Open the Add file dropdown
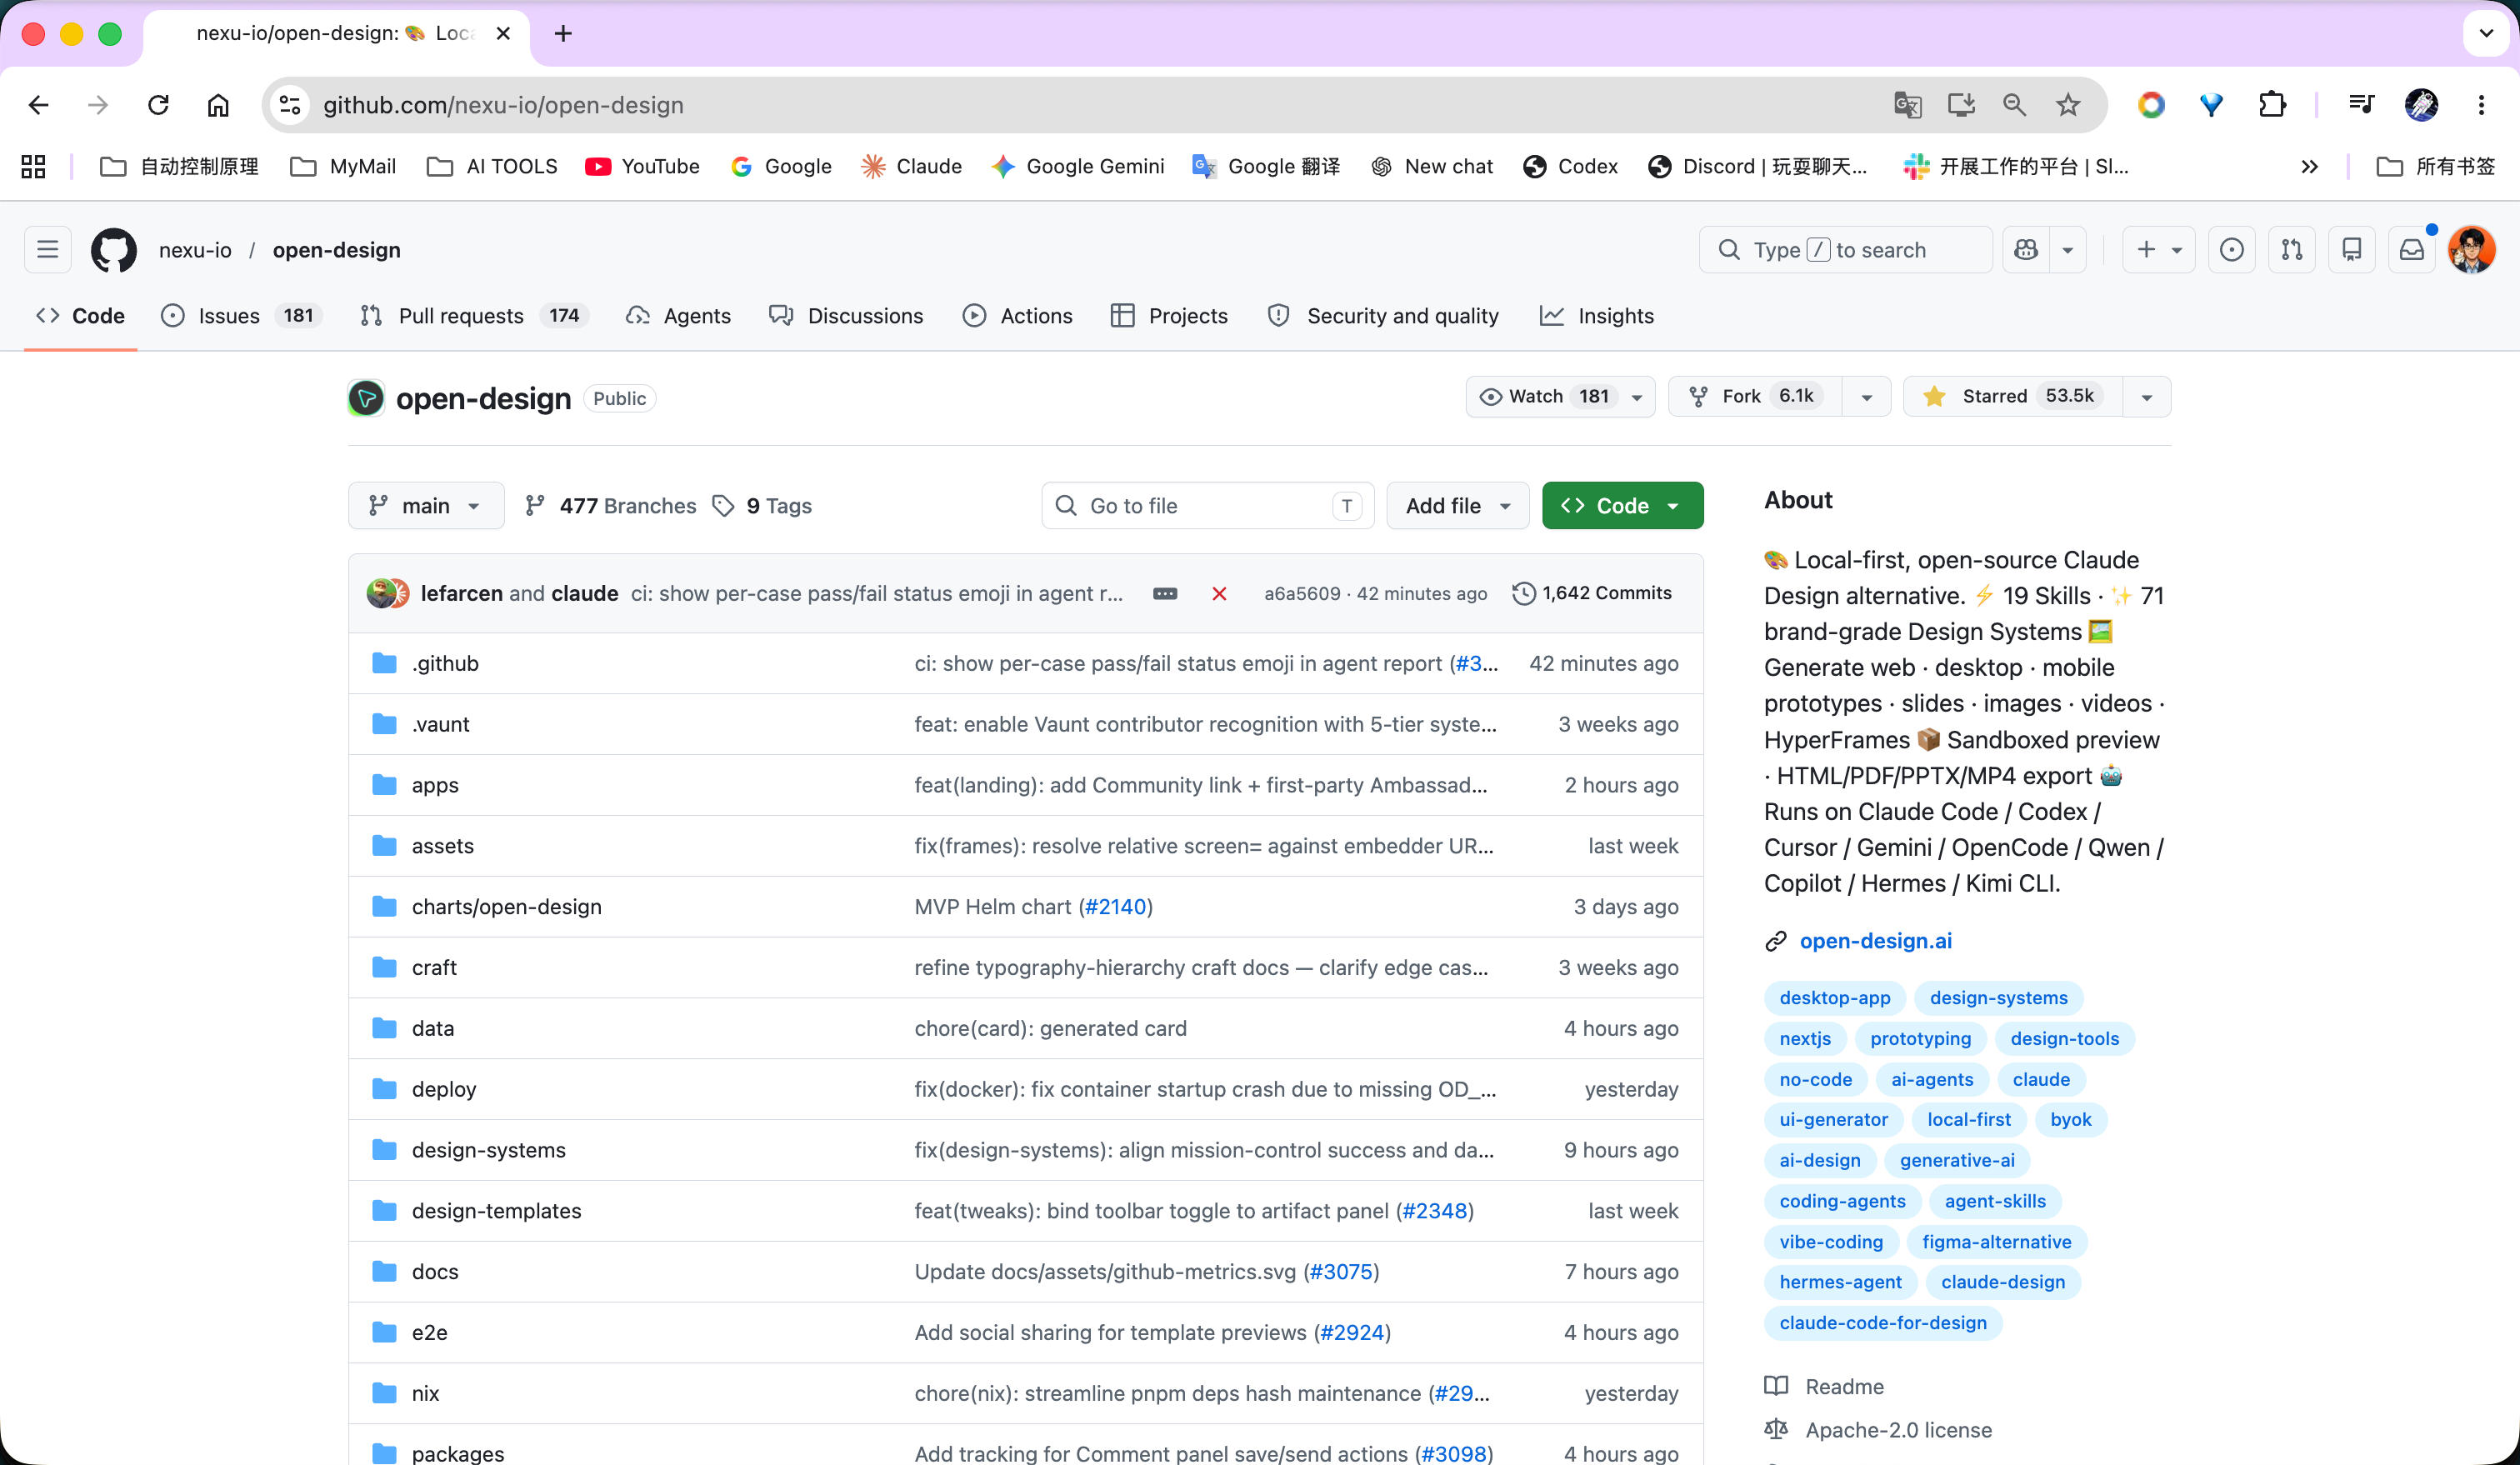2520x1465 pixels. tap(1457, 506)
